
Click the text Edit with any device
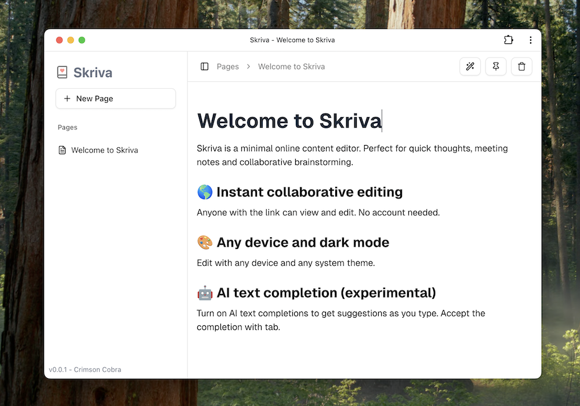285,263
